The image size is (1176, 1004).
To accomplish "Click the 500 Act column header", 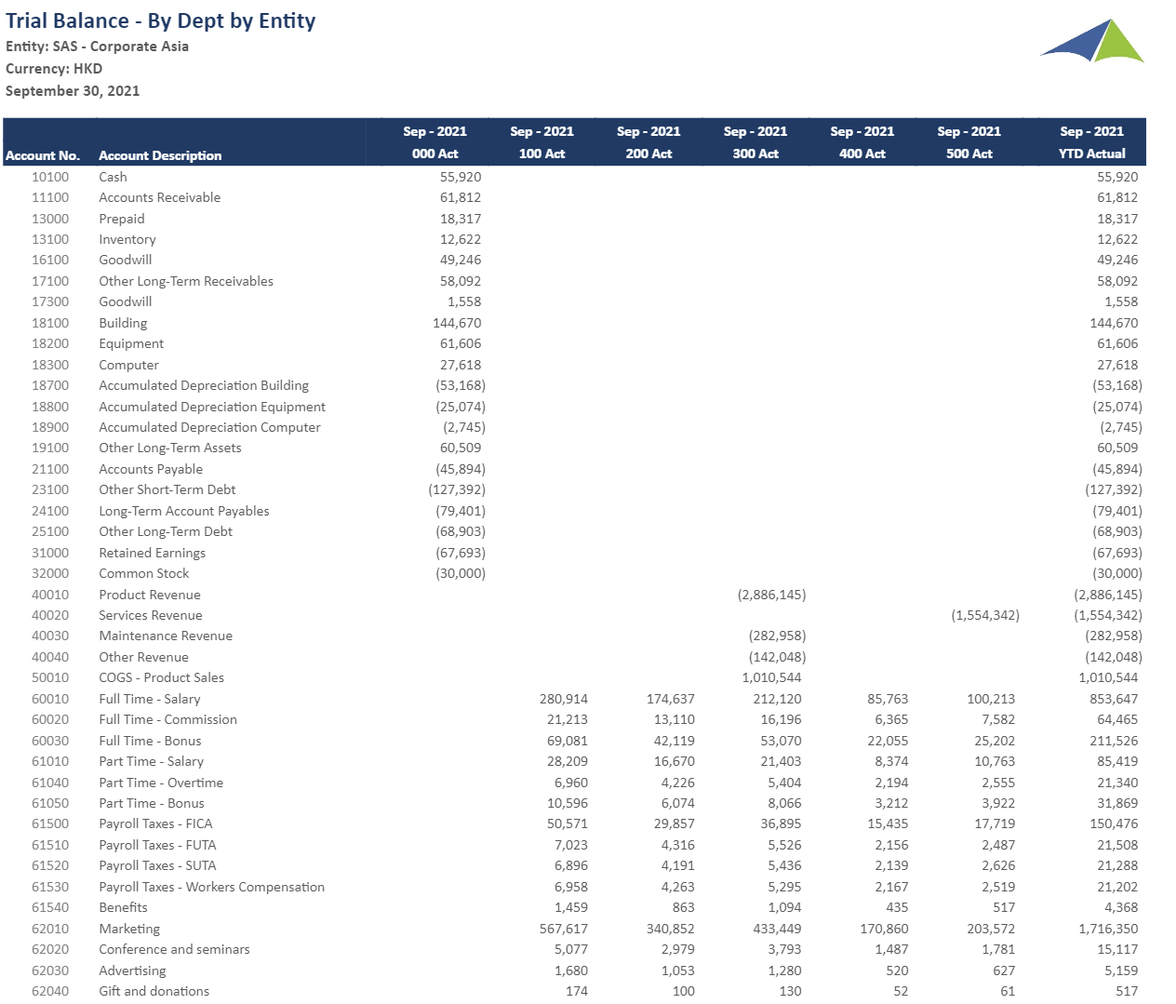I will coord(969,154).
